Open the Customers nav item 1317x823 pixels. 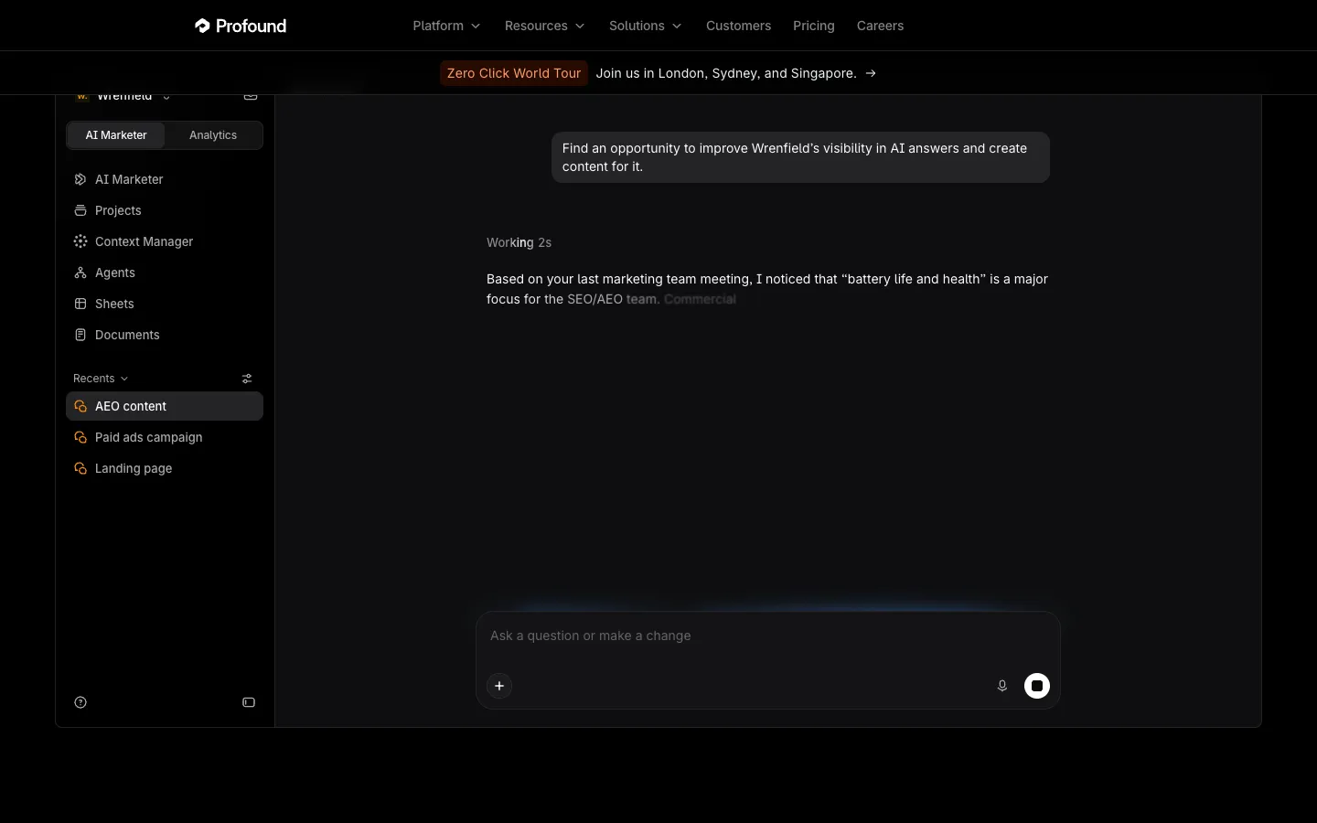(x=738, y=26)
